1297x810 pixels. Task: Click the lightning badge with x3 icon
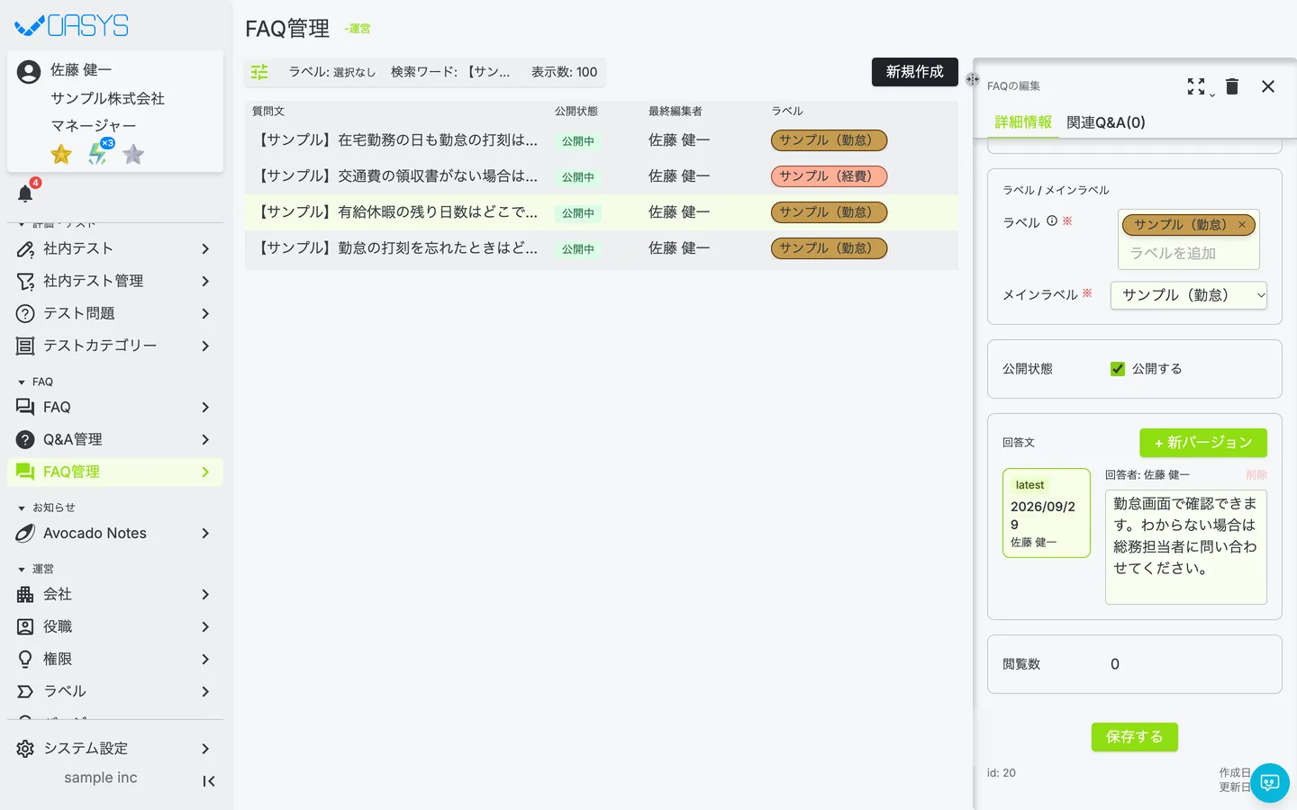click(98, 153)
